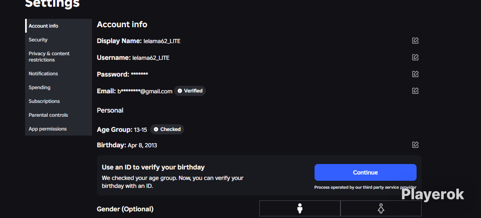Edit the Display Name with pencil icon
This screenshot has width=481, height=218.
415,41
